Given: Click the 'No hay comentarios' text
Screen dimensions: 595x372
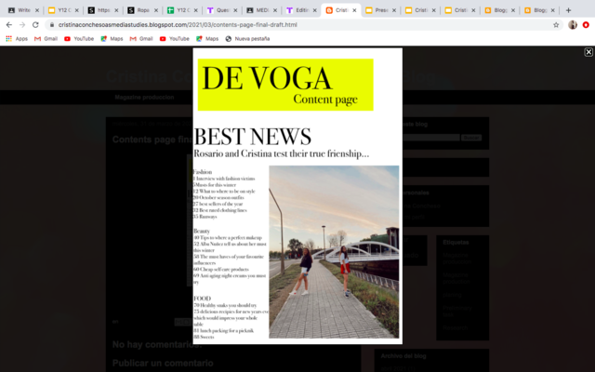Looking at the screenshot, I should coord(157,345).
